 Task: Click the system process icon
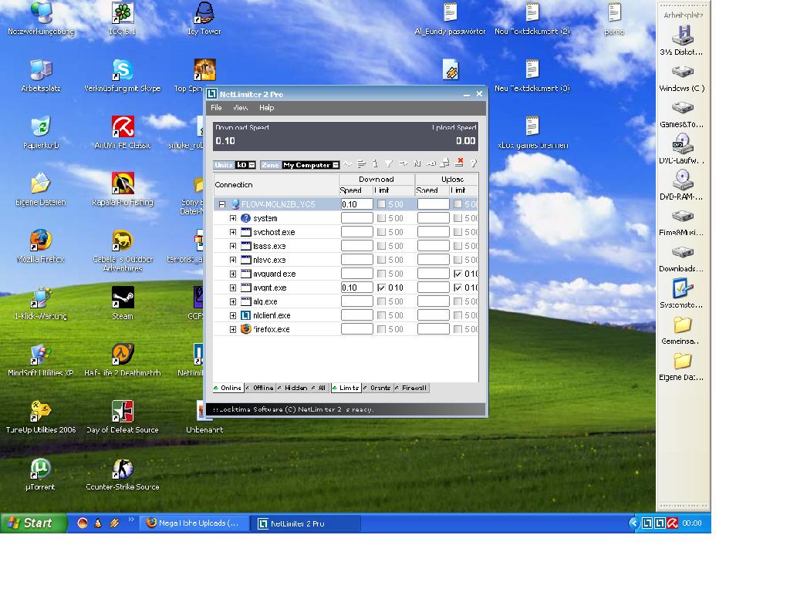246,218
